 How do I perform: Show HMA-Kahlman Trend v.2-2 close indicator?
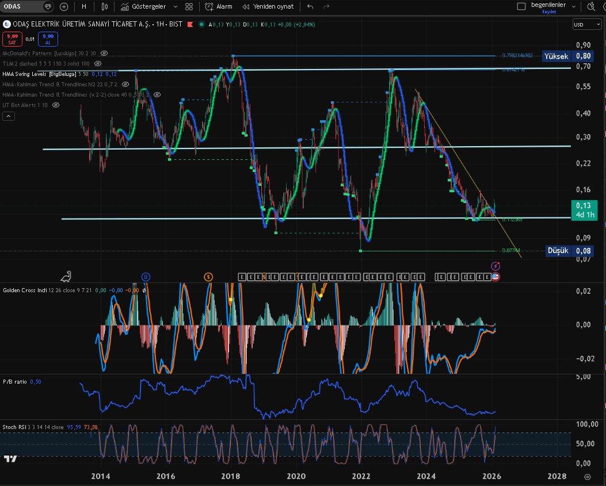click(x=157, y=95)
